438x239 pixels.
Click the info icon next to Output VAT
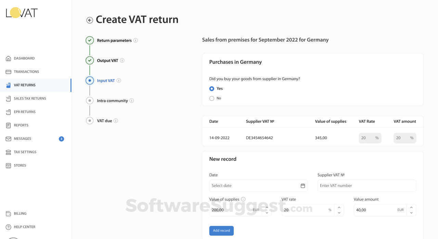coord(122,60)
